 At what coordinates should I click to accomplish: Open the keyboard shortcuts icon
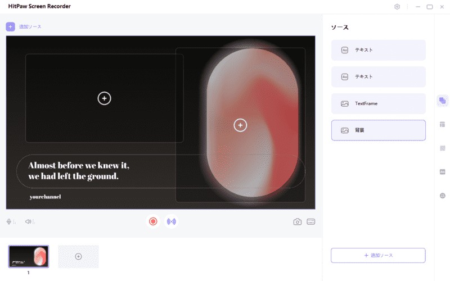click(x=311, y=221)
